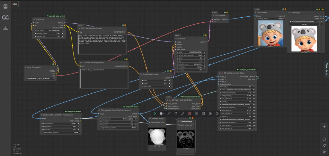Viewport: 329px width, 156px height.
Task: Expand the Task List side panel
Action: 326,68
